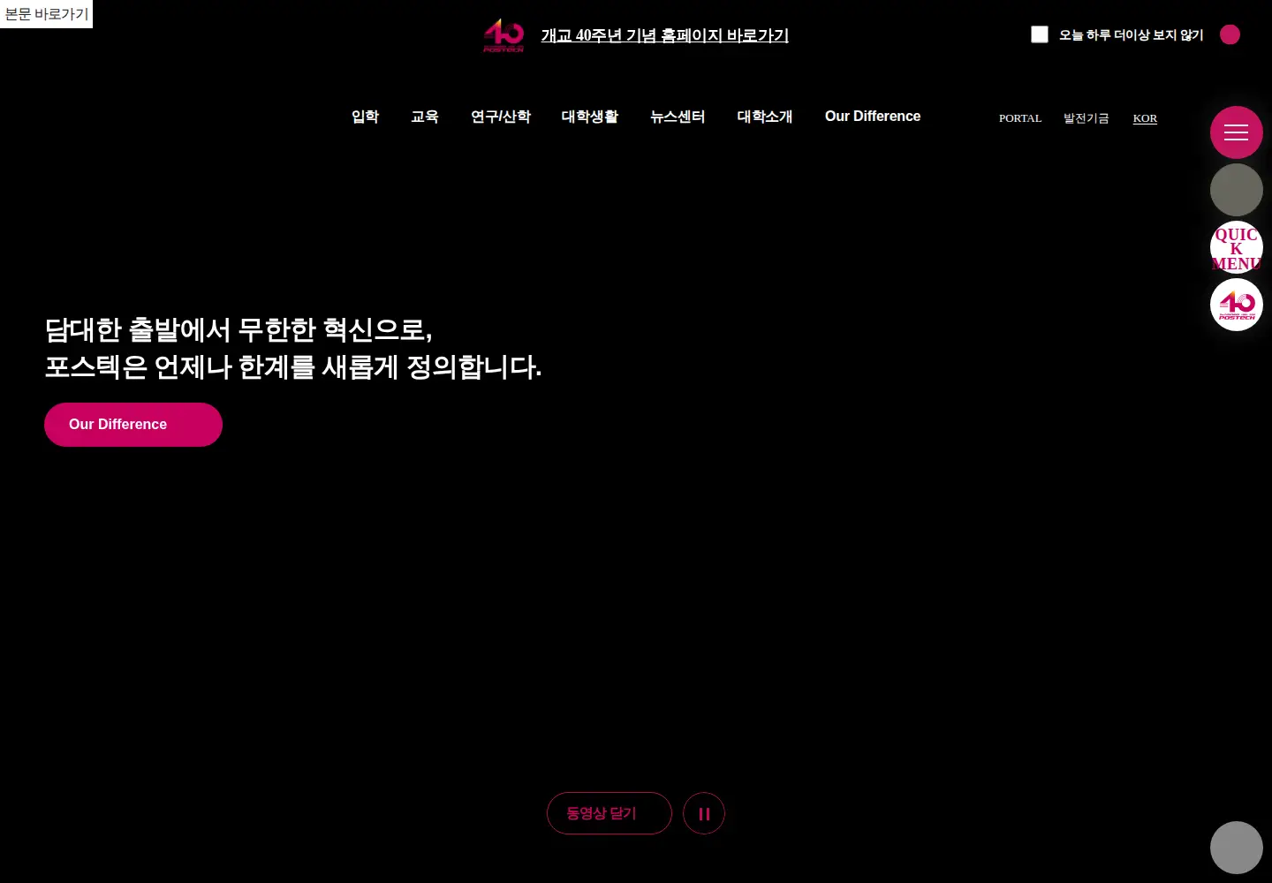Image resolution: width=1272 pixels, height=883 pixels.
Task: Open 개교 40주년 기념 홈페이지 바로가기 link
Action: (x=665, y=35)
